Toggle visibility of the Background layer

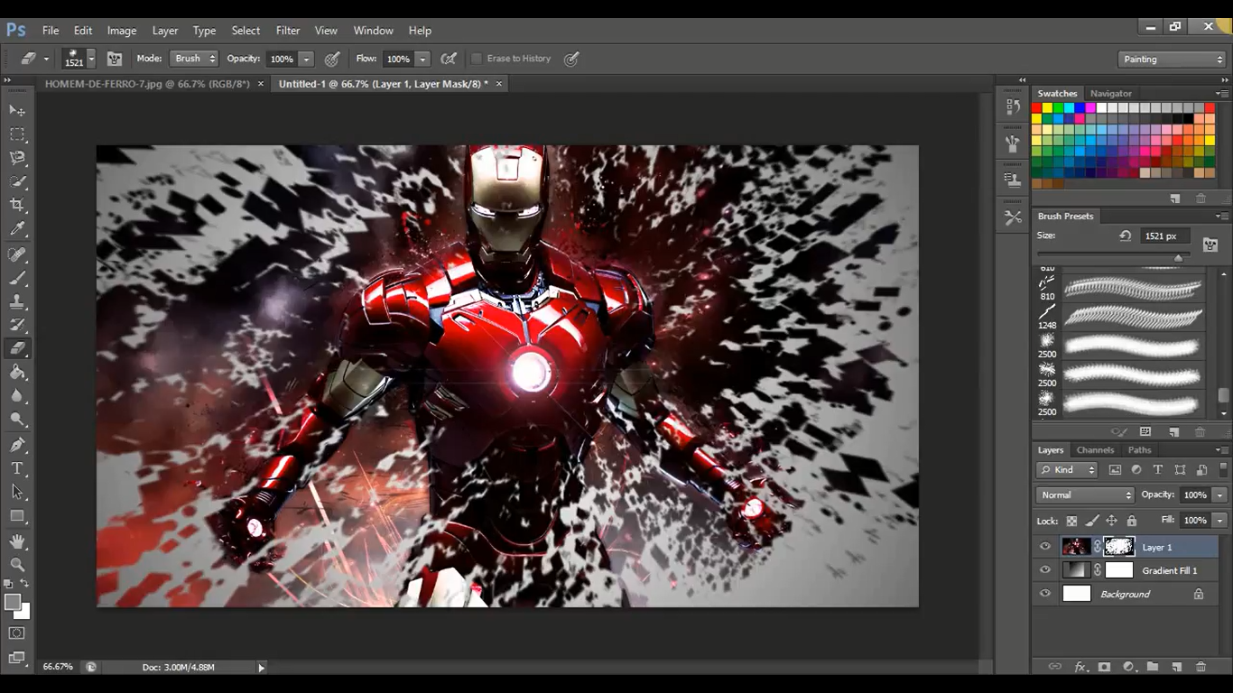[x=1045, y=593]
